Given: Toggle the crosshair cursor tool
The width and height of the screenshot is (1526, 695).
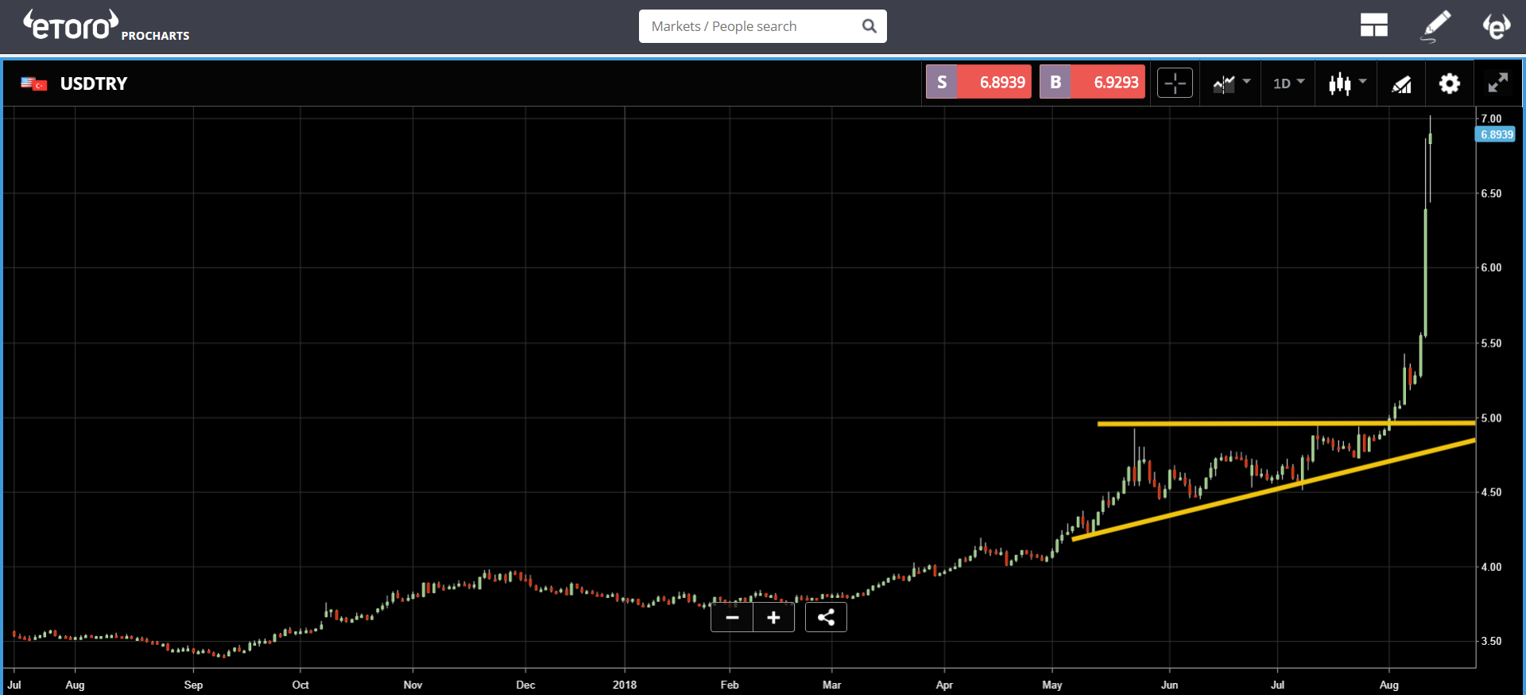Looking at the screenshot, I should tap(1175, 83).
